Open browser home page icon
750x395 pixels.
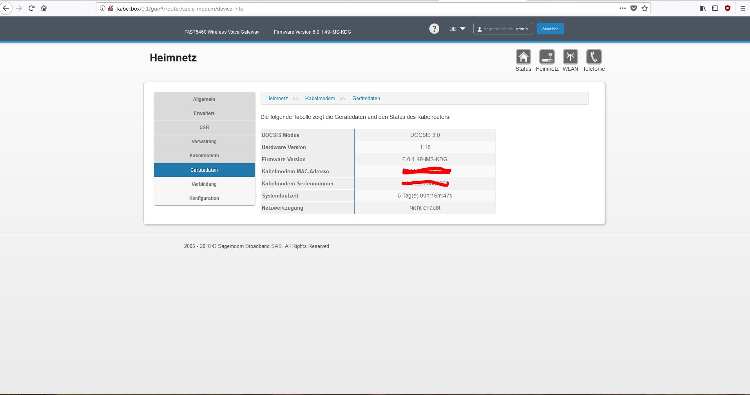(44, 8)
